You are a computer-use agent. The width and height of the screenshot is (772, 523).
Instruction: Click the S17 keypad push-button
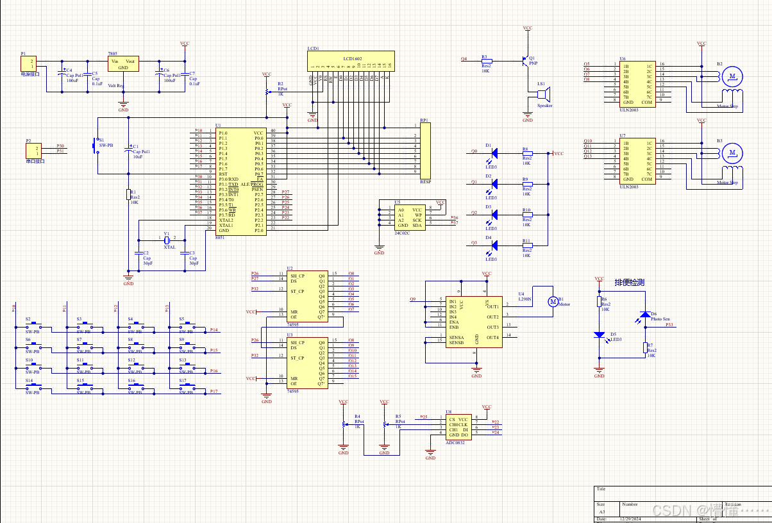(x=187, y=386)
